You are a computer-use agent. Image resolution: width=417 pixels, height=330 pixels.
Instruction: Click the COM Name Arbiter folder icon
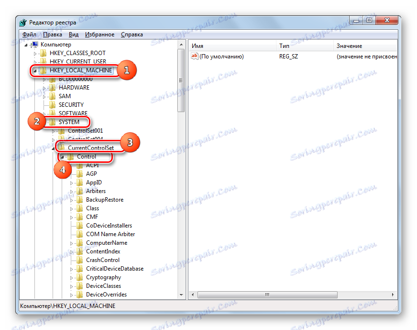[79, 234]
